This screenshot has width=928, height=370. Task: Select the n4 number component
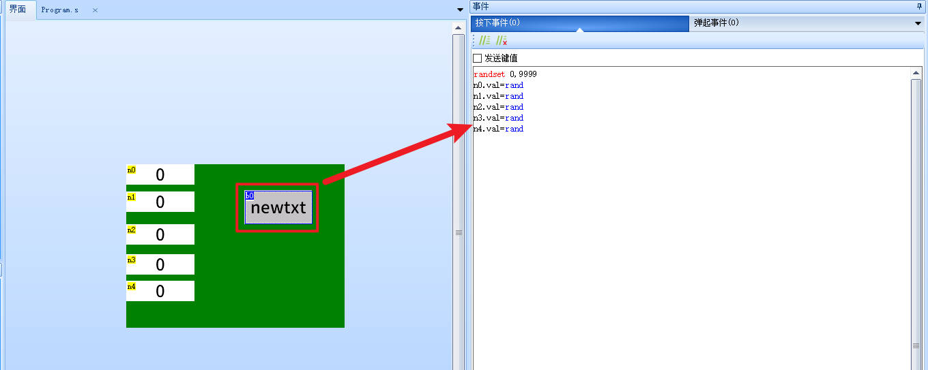click(x=160, y=291)
